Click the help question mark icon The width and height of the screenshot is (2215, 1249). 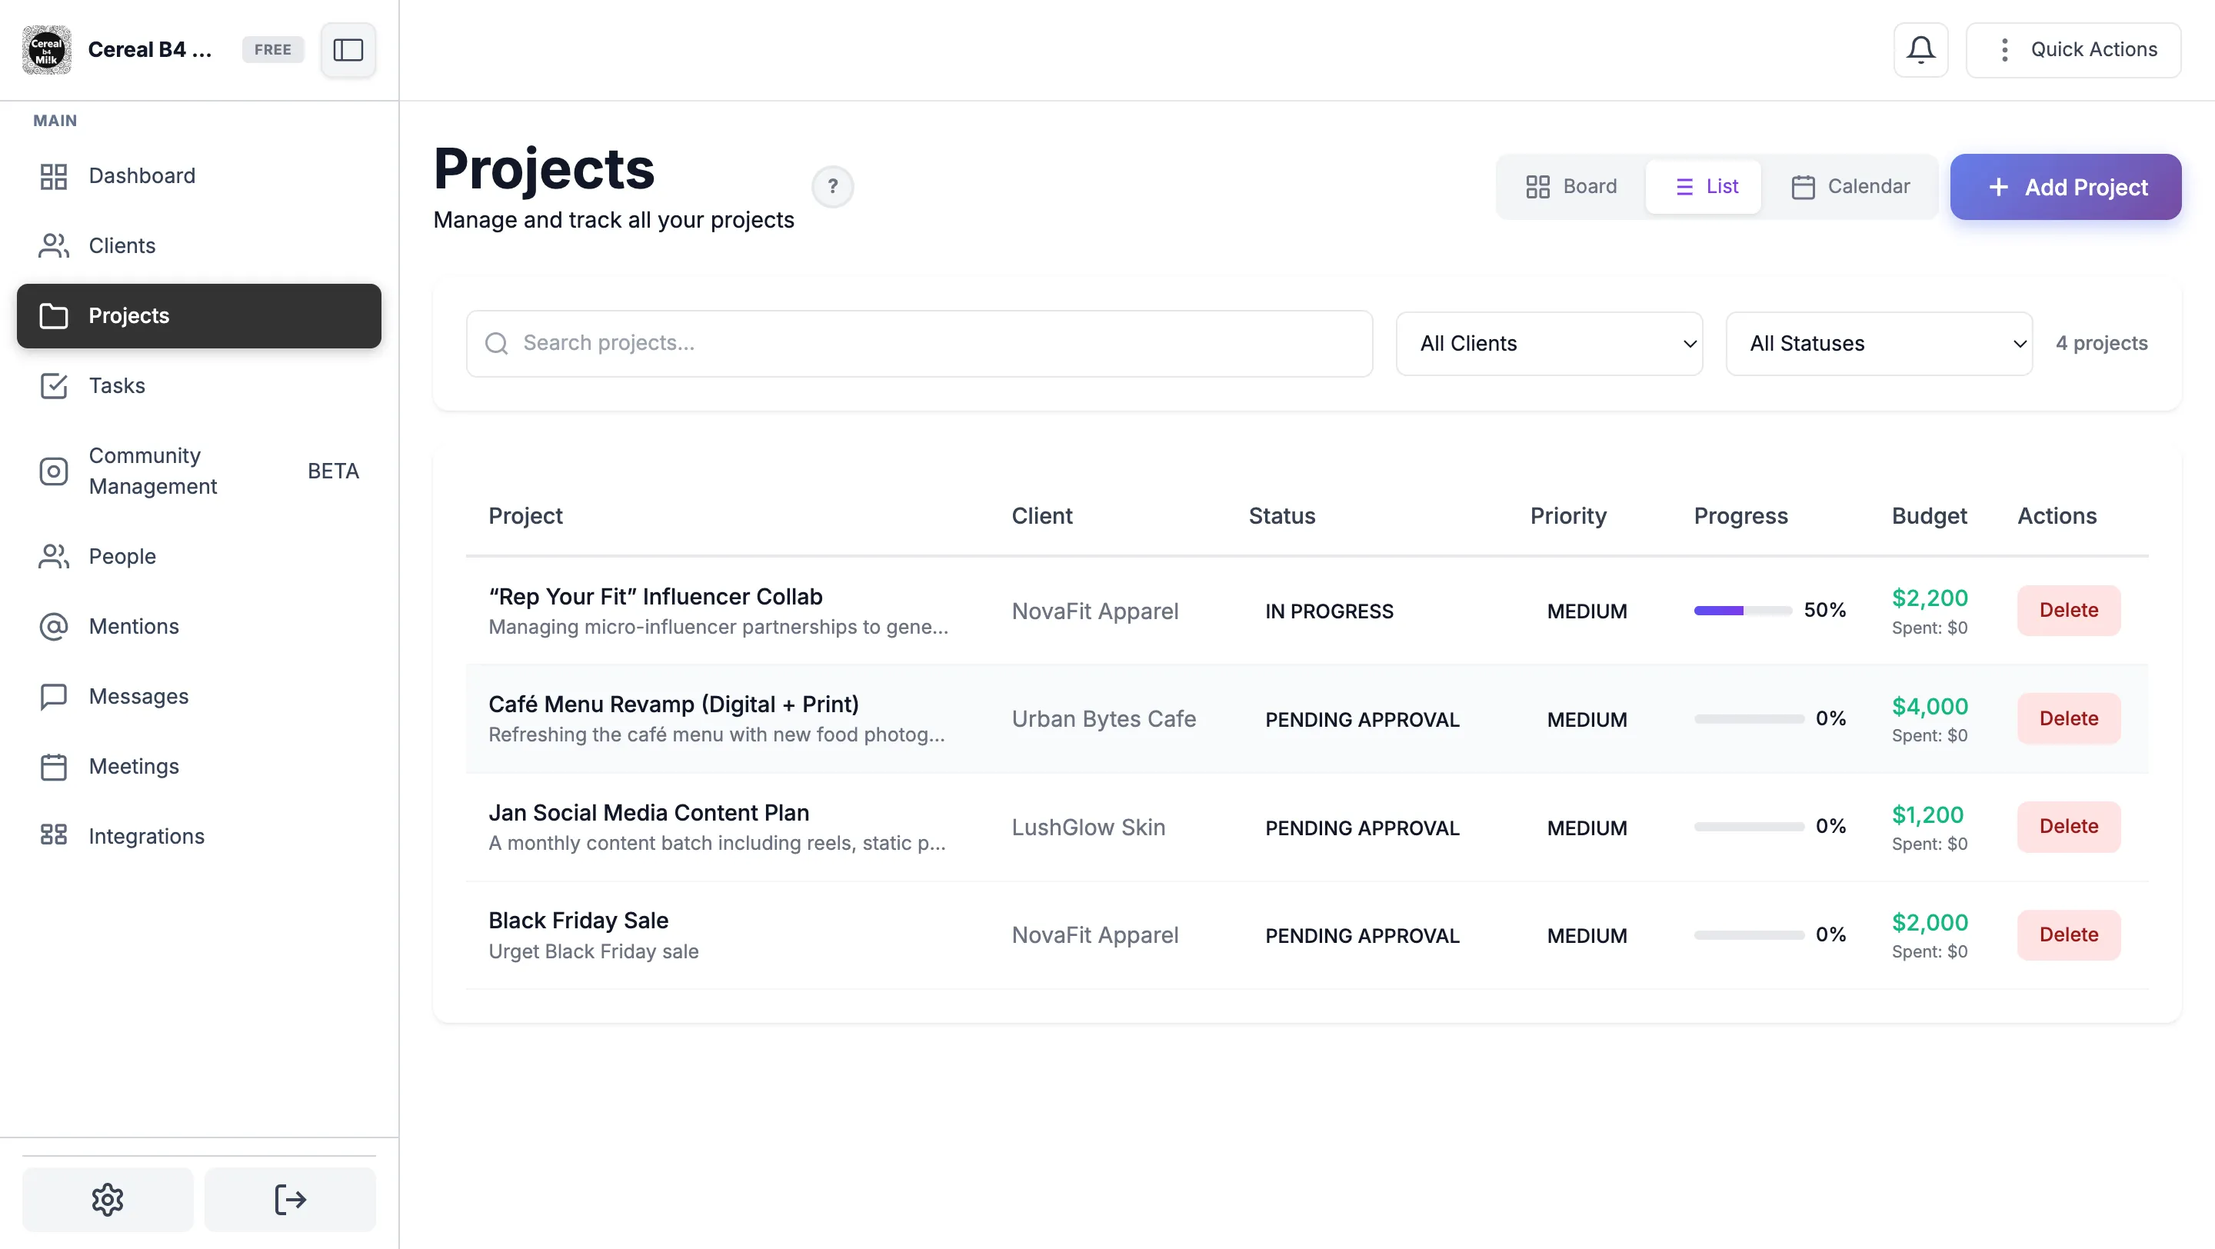(x=831, y=187)
